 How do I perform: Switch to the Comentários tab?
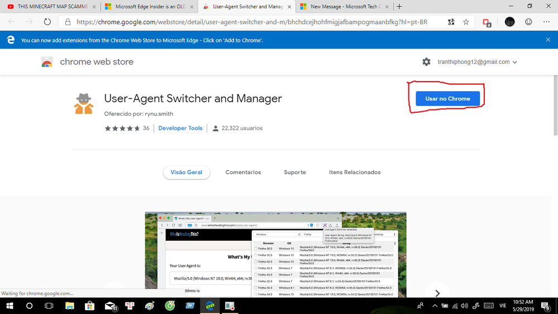pyautogui.click(x=243, y=172)
